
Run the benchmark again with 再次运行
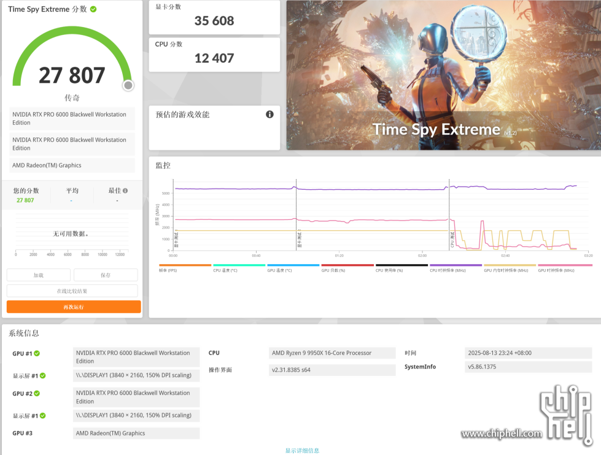tap(74, 306)
